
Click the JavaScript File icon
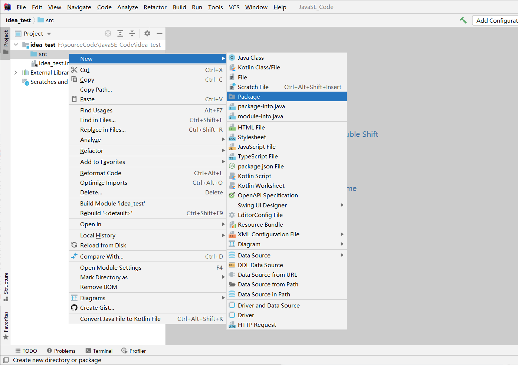pyautogui.click(x=232, y=147)
